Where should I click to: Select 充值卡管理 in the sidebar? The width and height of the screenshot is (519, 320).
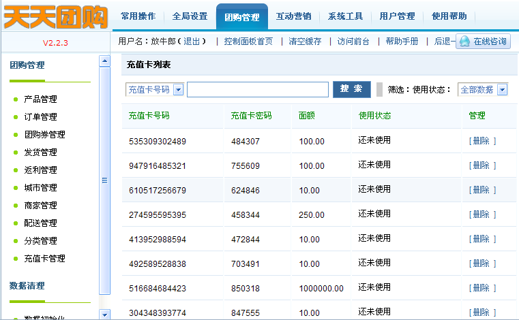44,259
